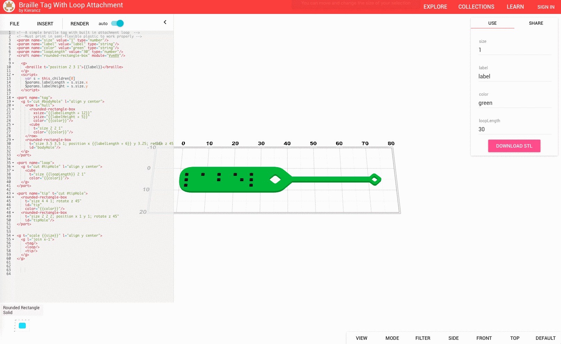Image resolution: width=561 pixels, height=344 pixels.
Task: Fold code block at line 9
Action: (13, 63)
